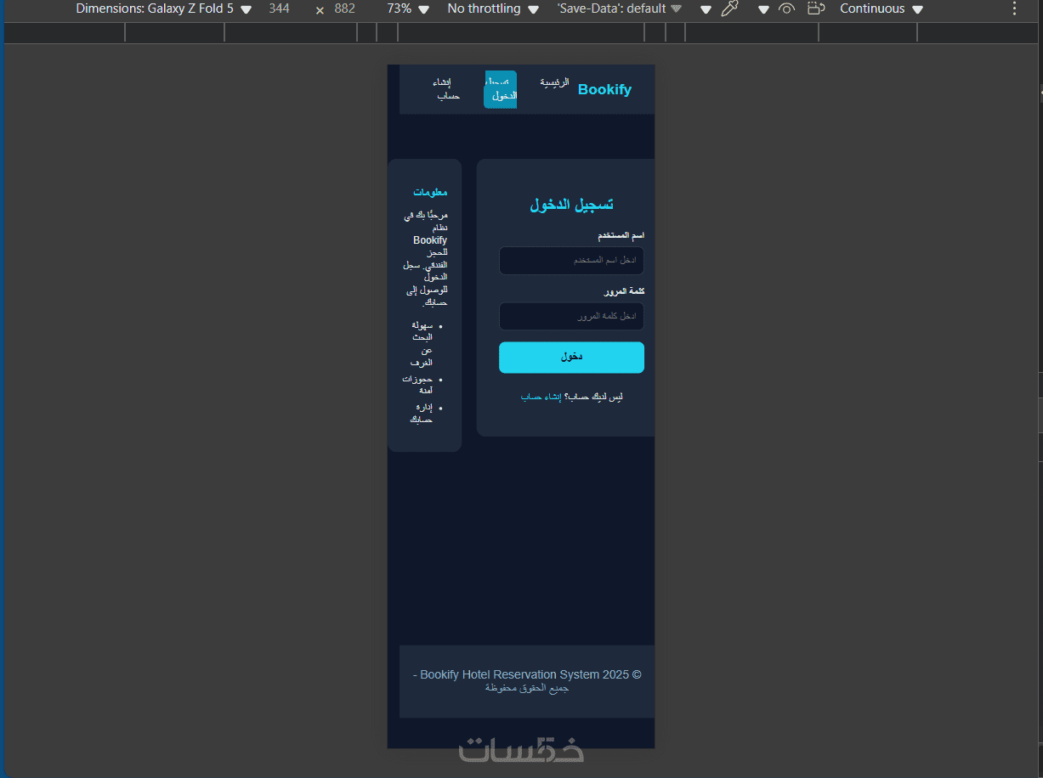Open the Continuous posture dropdown
This screenshot has width=1043, height=778.
pos(881,8)
